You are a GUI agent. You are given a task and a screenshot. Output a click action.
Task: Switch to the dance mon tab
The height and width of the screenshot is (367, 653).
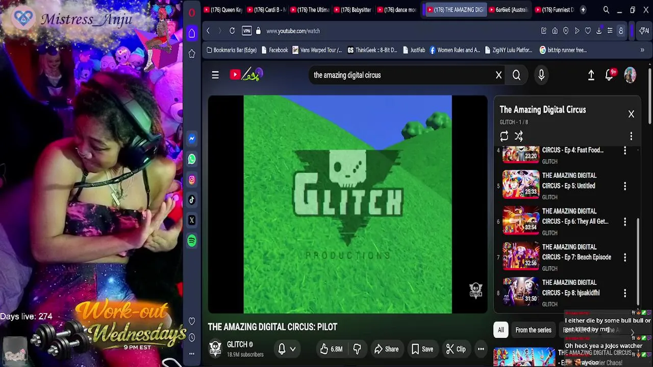pos(396,10)
